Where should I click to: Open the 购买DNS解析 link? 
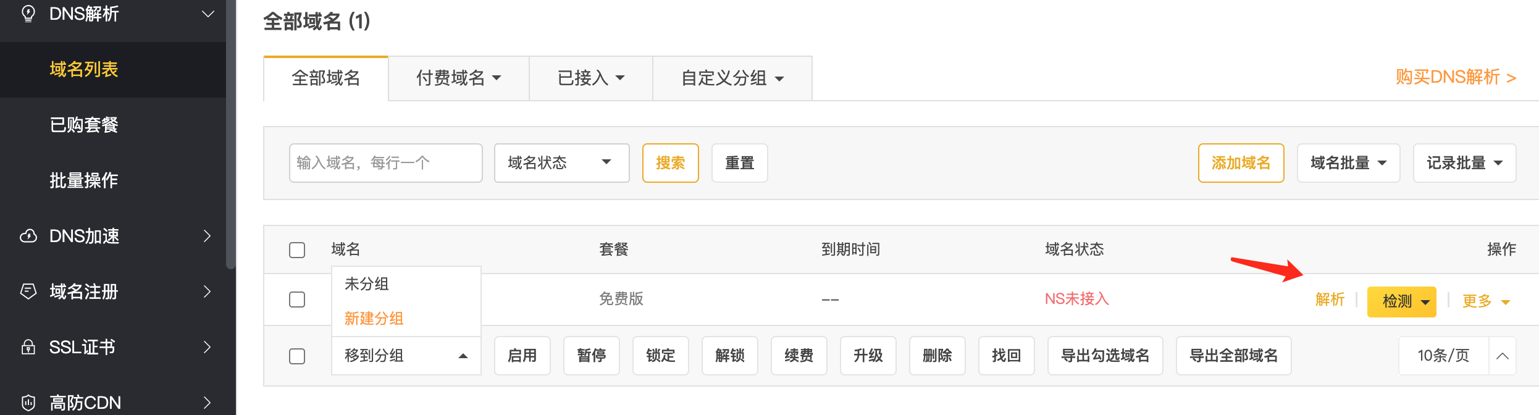(1456, 77)
